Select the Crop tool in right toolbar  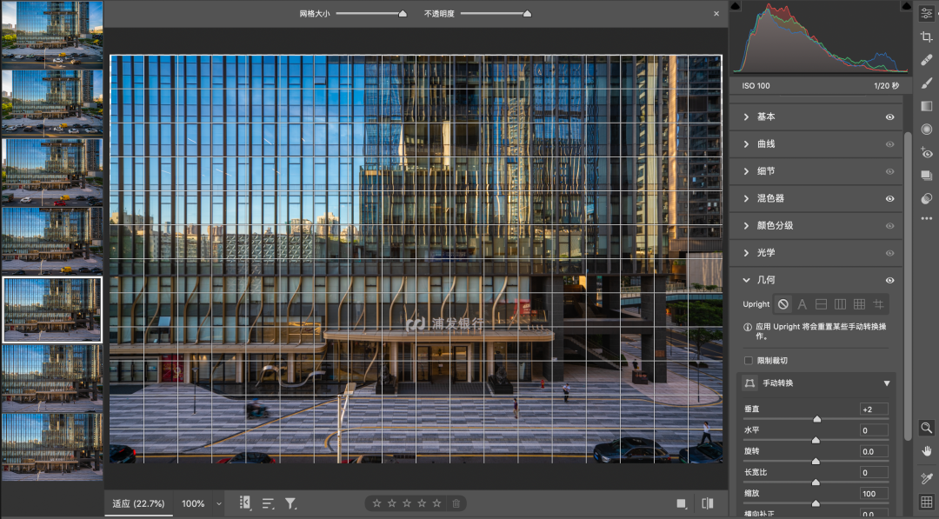tap(926, 37)
